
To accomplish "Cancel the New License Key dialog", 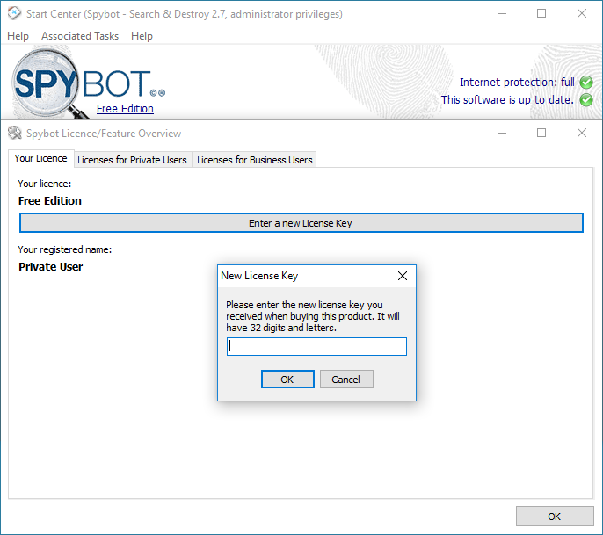I will 346,380.
